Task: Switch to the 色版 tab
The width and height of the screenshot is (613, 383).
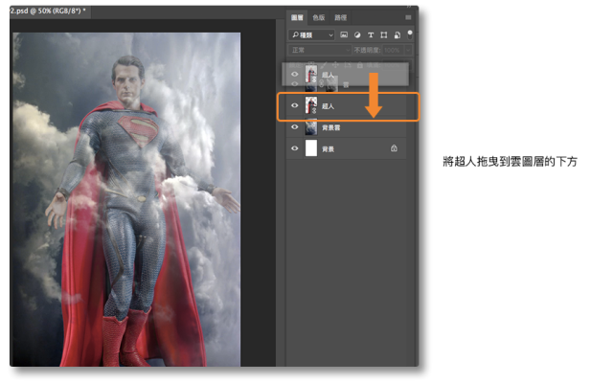Action: click(x=318, y=17)
